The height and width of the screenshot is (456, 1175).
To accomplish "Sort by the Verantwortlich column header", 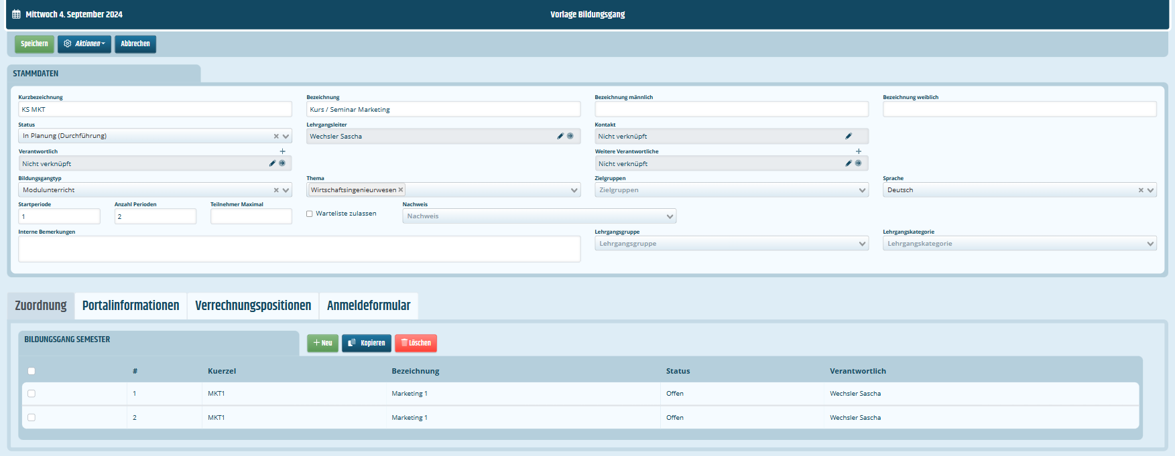I will [858, 371].
